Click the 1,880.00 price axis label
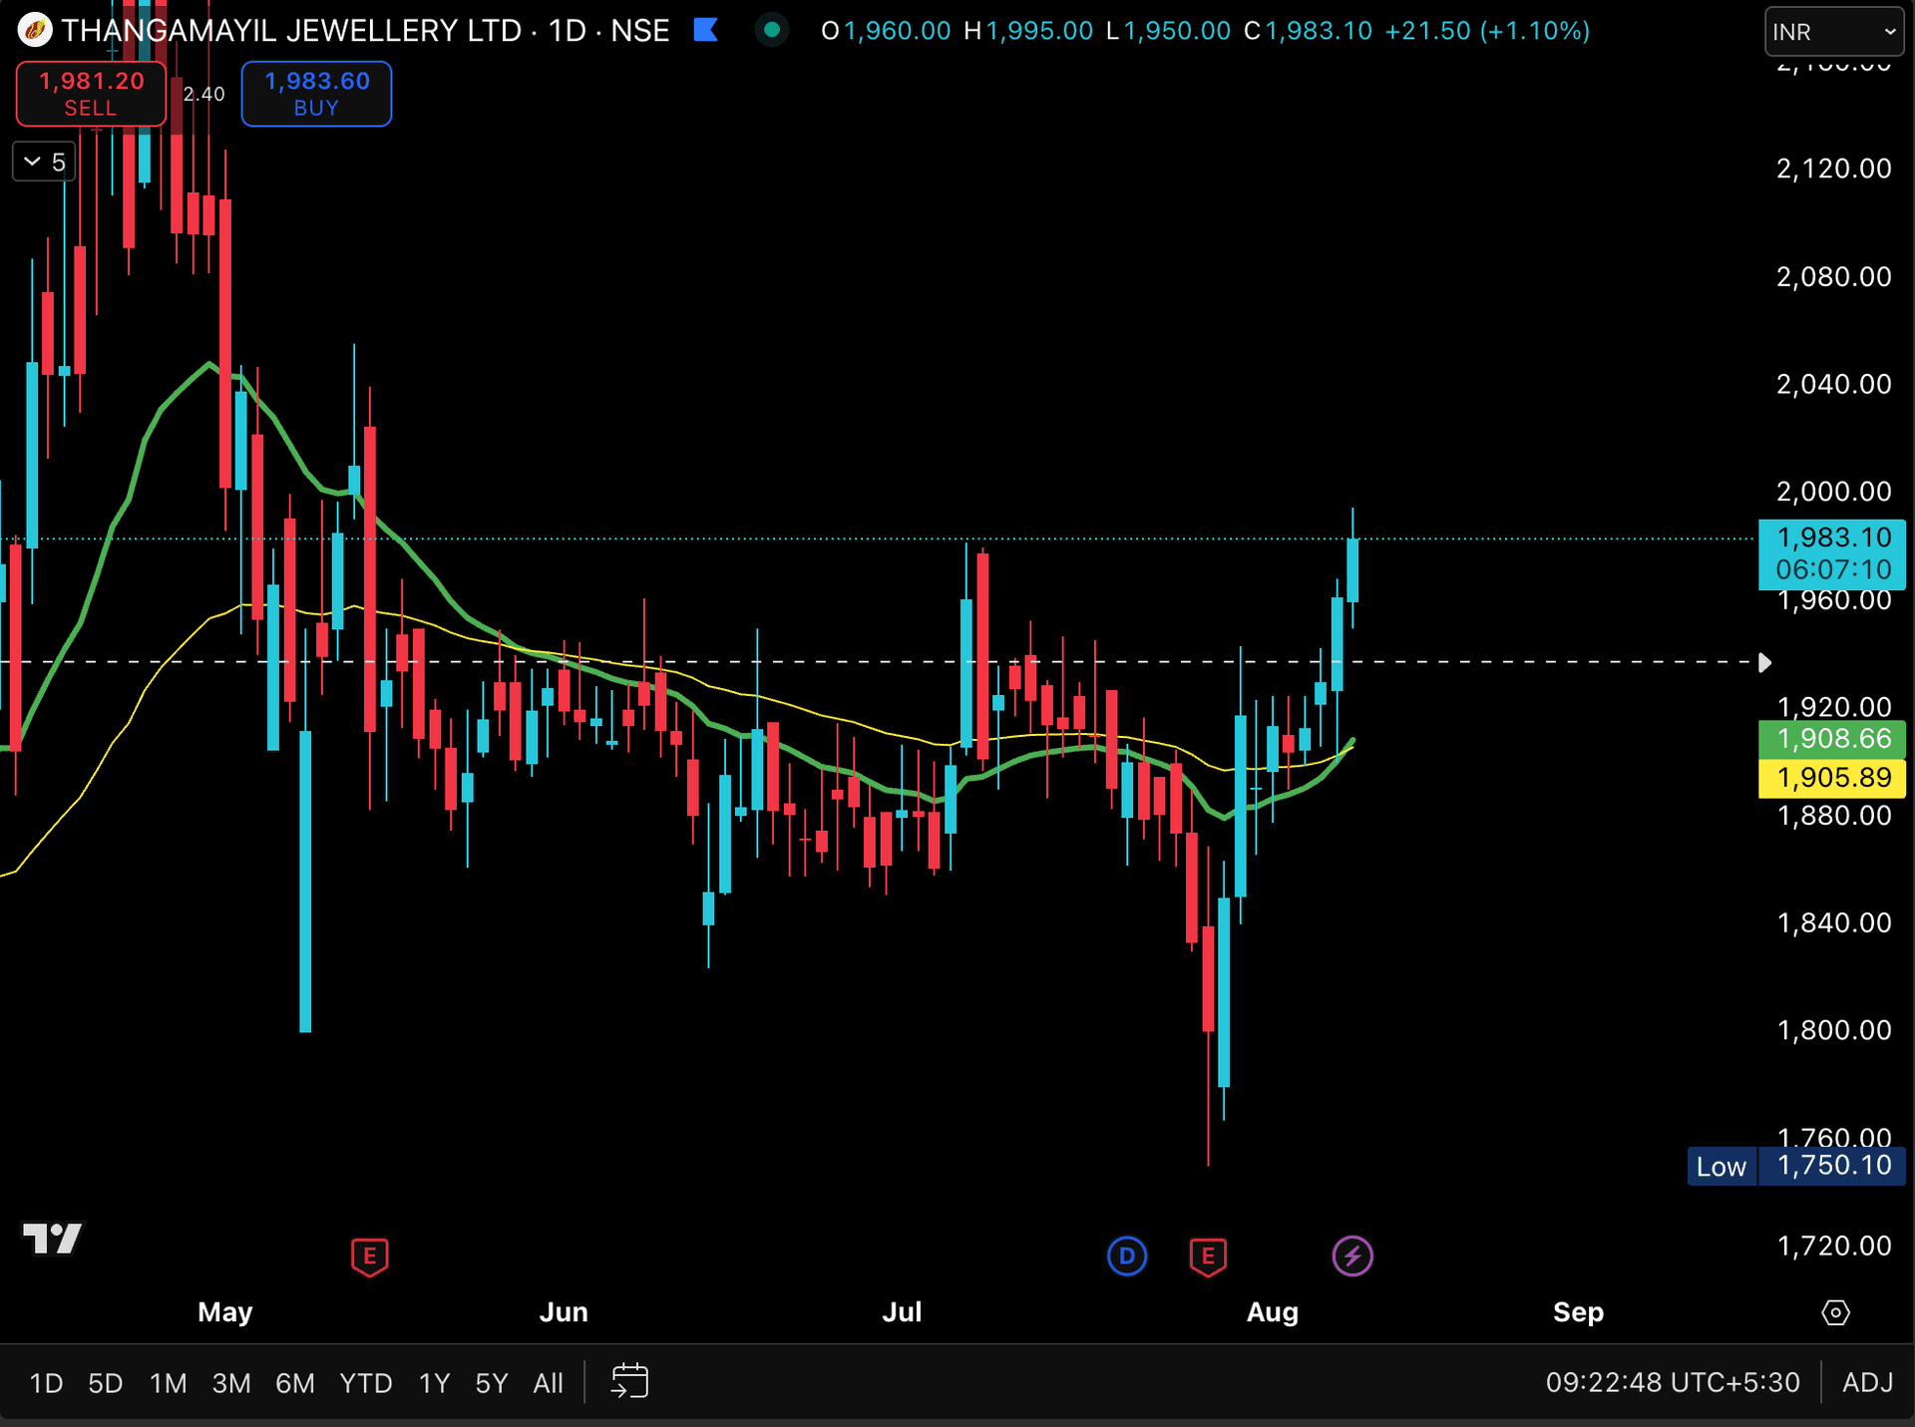 pyautogui.click(x=1833, y=816)
